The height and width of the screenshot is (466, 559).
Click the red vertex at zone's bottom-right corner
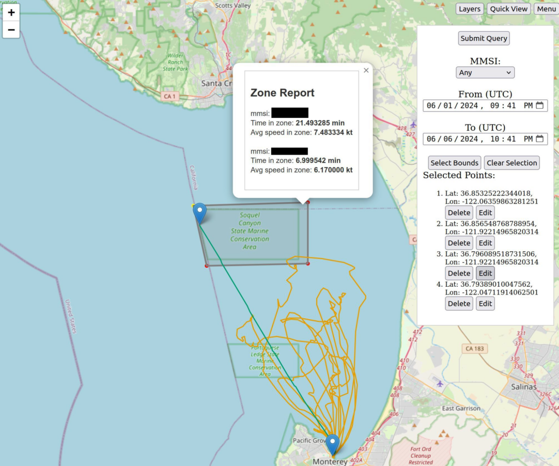[x=308, y=264]
